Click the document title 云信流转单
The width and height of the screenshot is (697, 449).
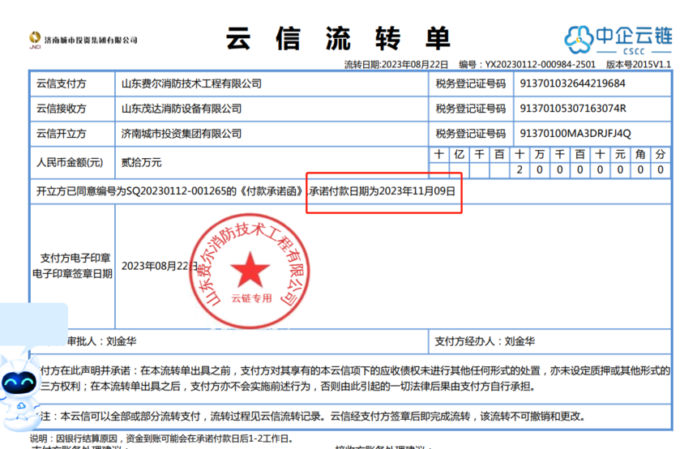coord(338,38)
